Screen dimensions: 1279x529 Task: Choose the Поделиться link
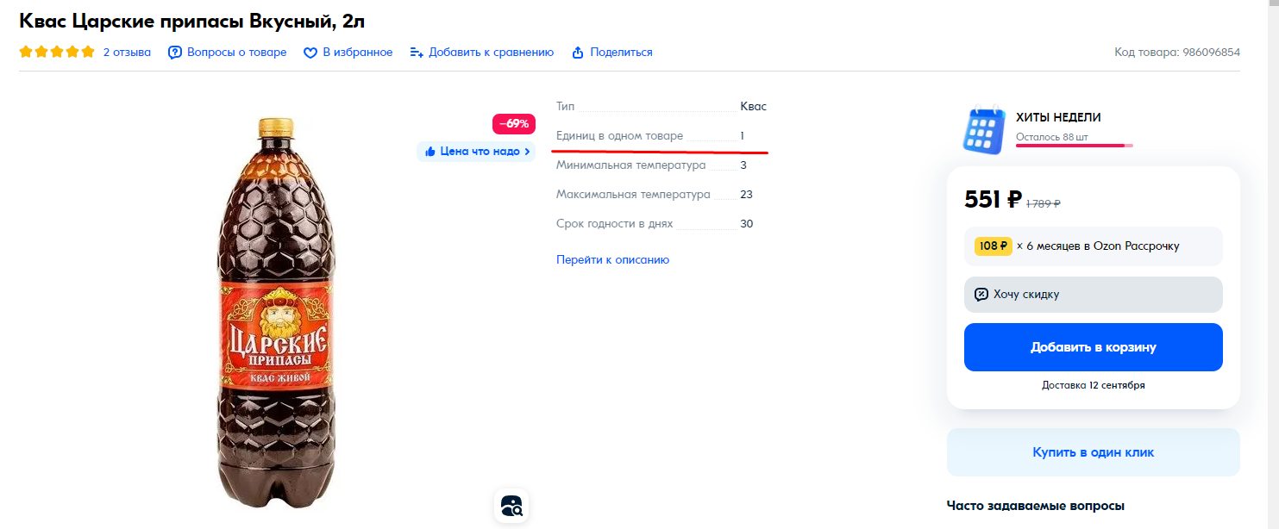click(x=621, y=53)
